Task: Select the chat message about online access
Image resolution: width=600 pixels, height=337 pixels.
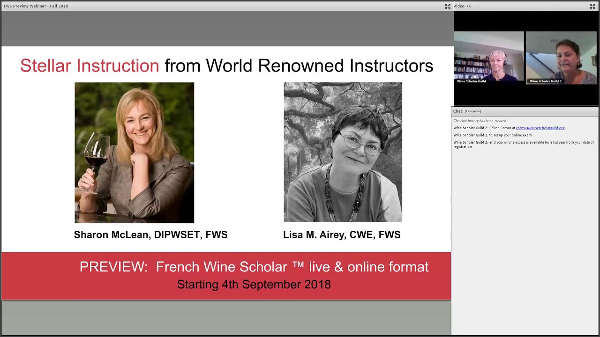Action: pyautogui.click(x=523, y=144)
